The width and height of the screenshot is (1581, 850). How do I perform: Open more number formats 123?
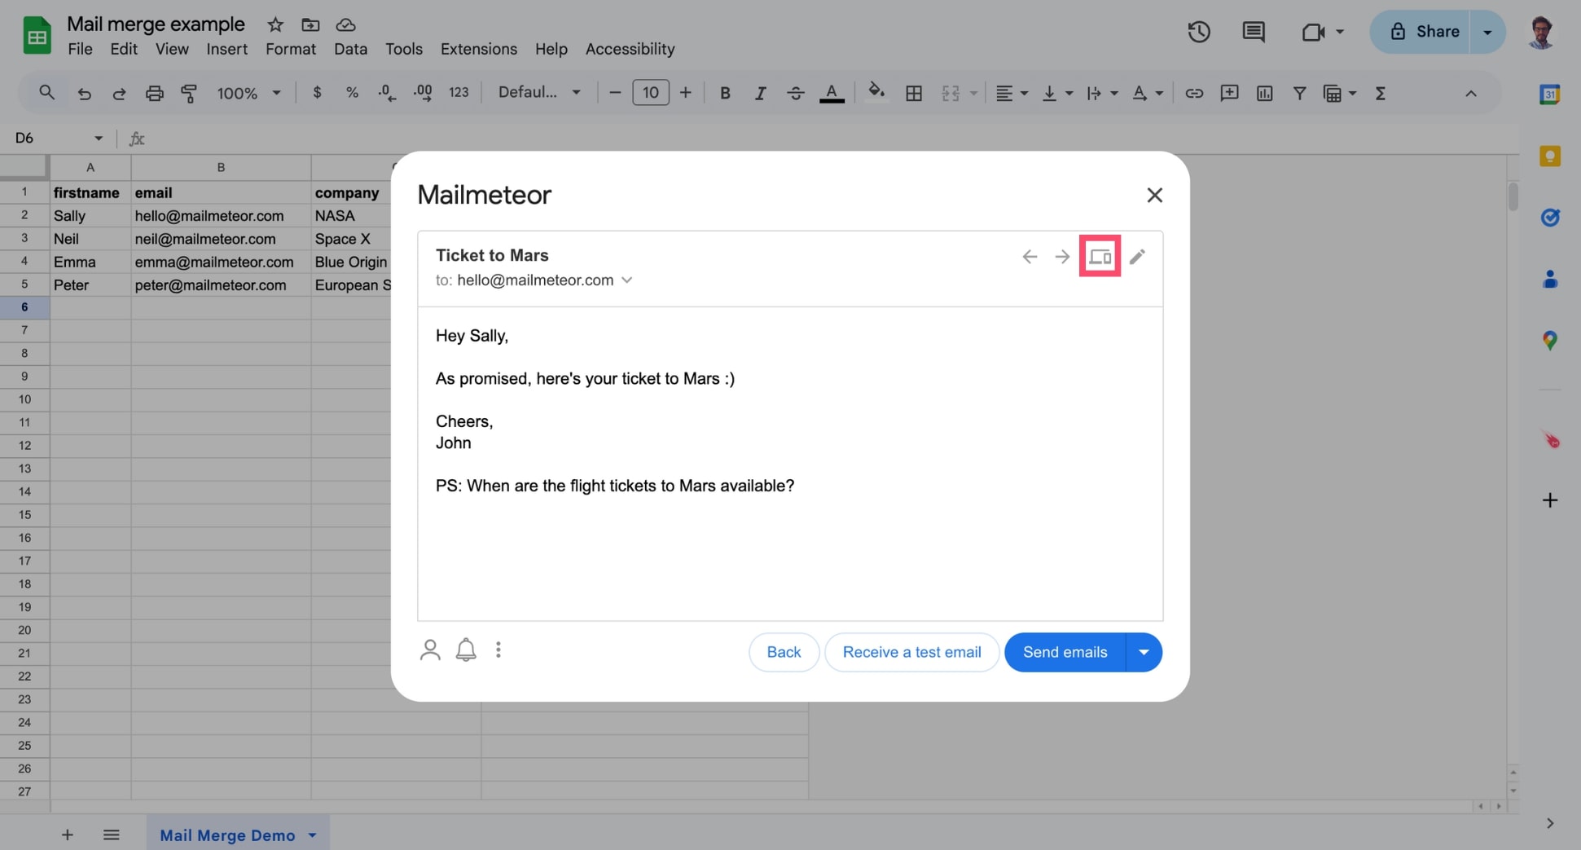click(459, 93)
